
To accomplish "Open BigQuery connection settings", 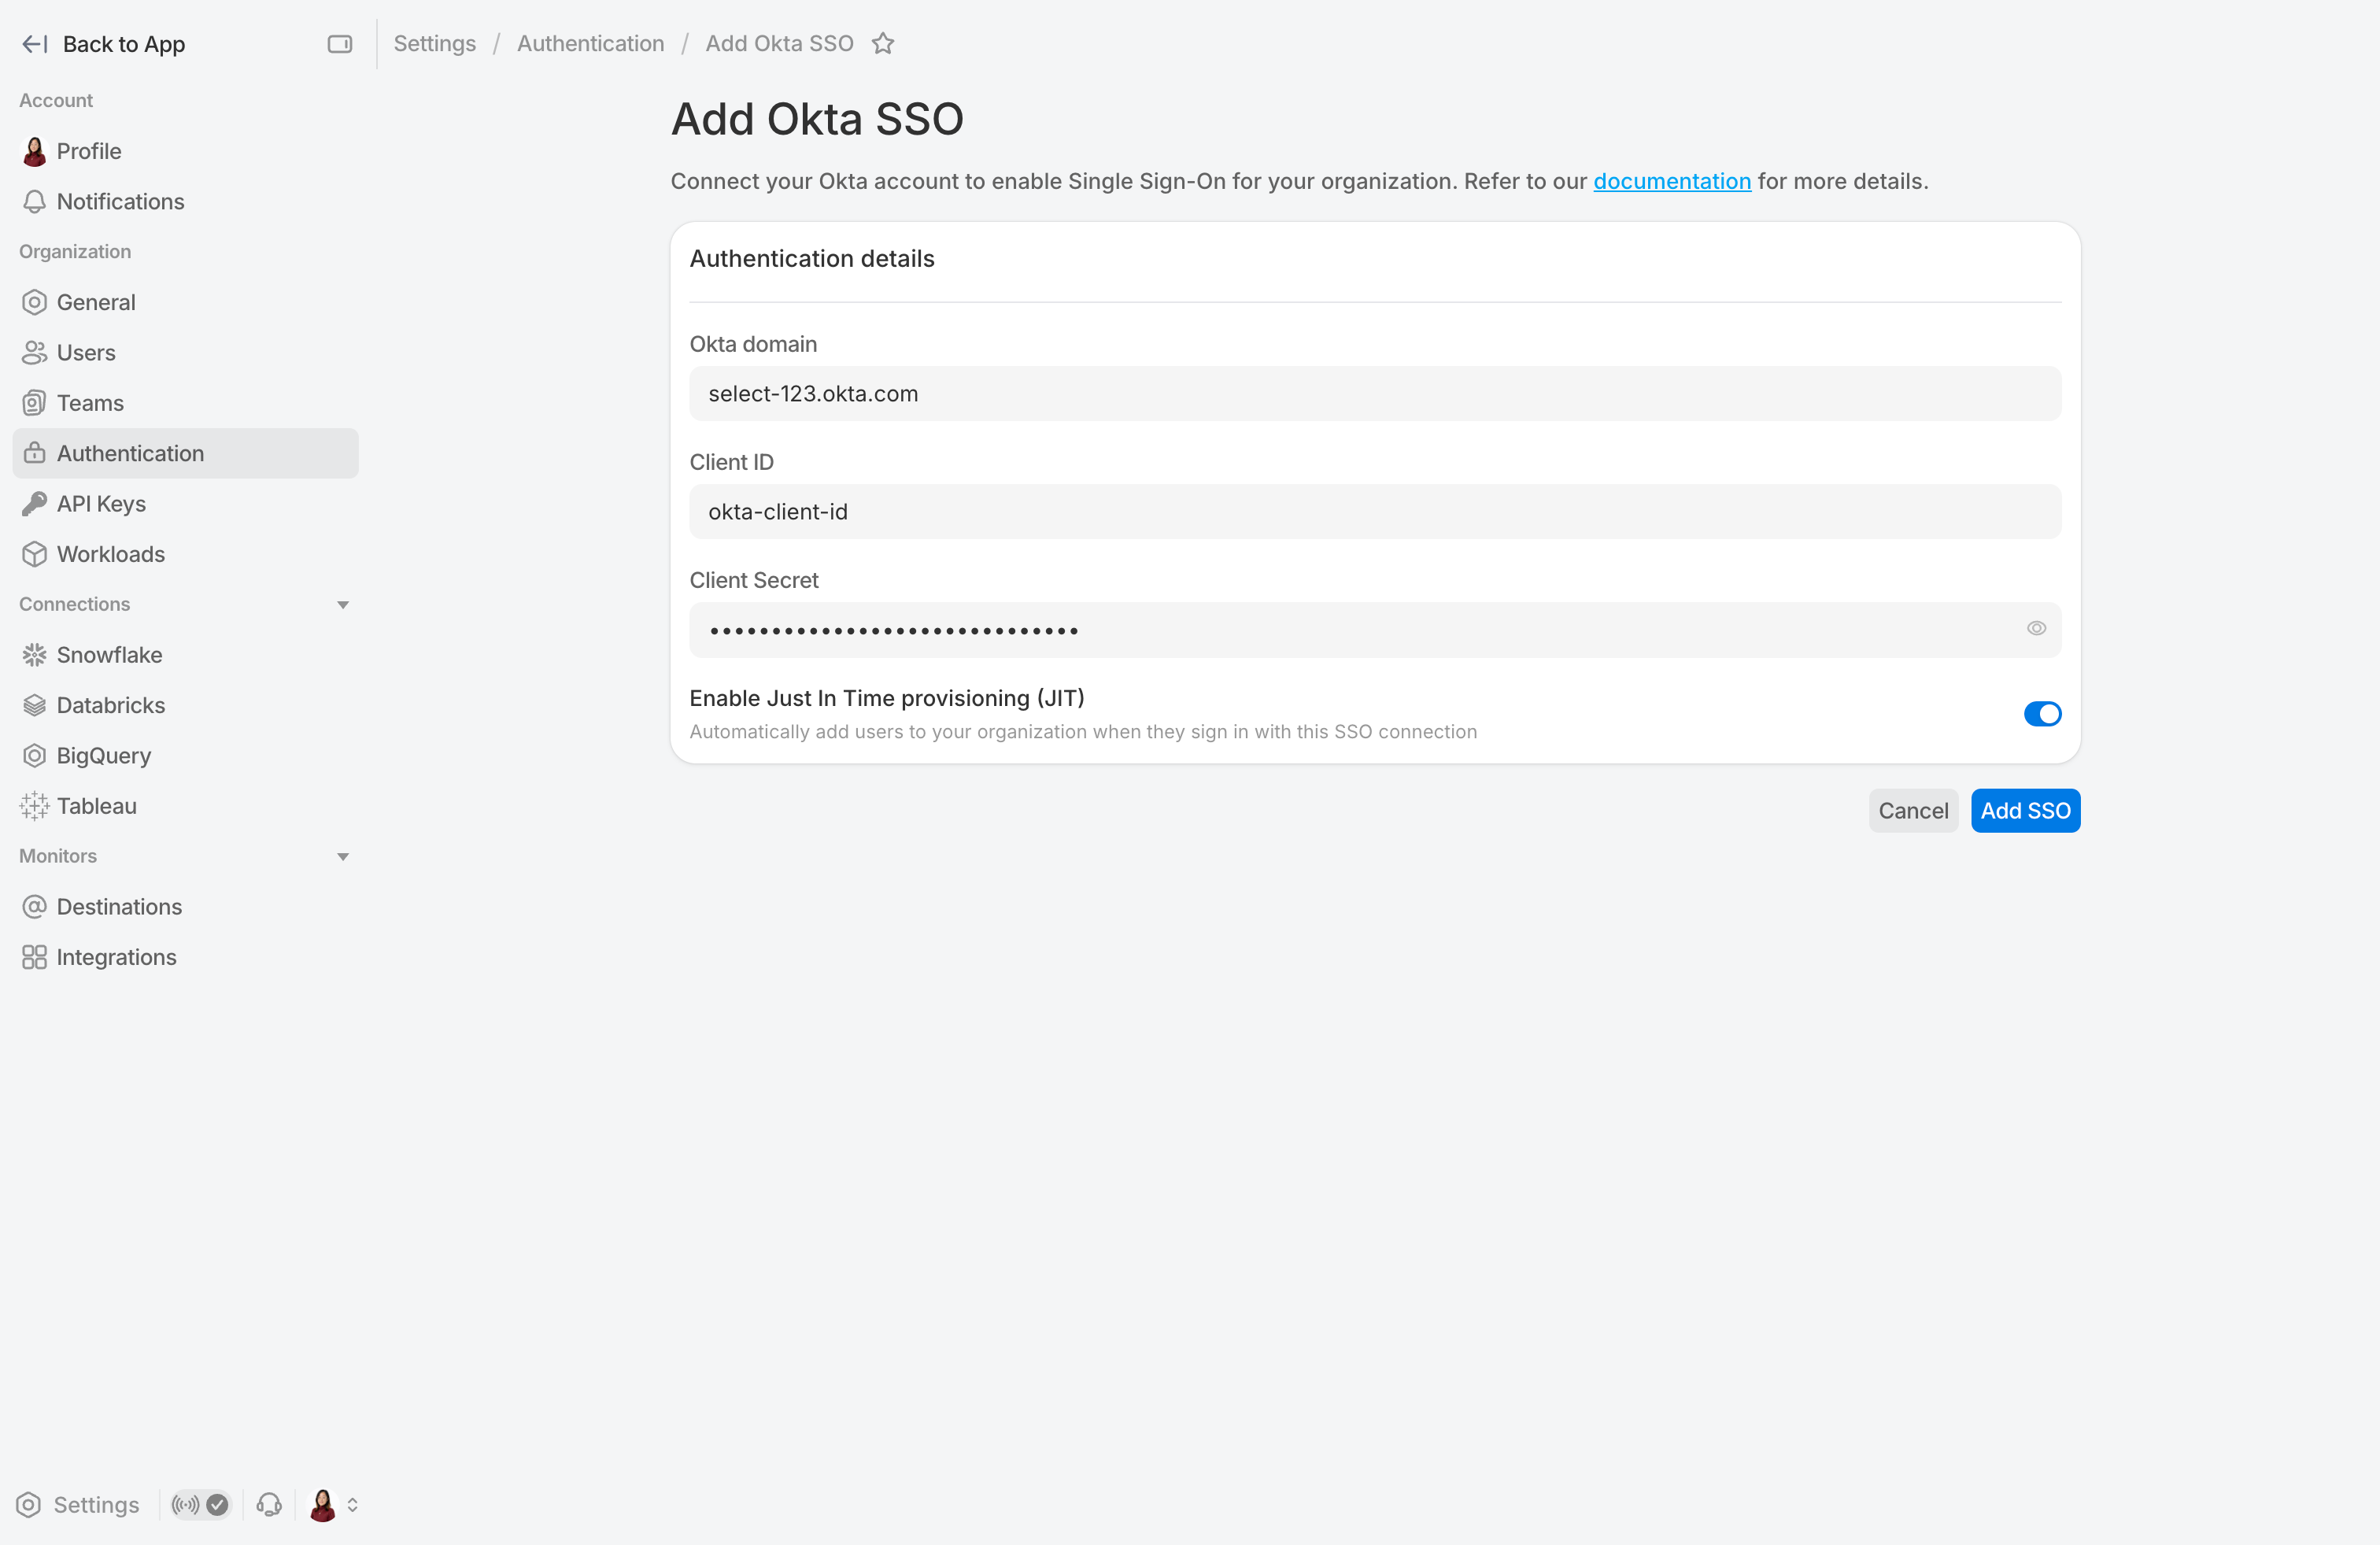I will [186, 756].
